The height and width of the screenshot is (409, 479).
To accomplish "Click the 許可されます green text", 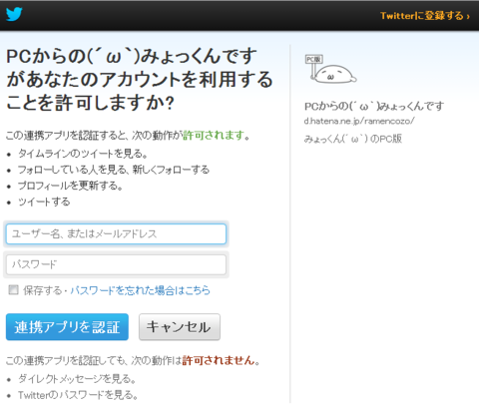I will [214, 136].
